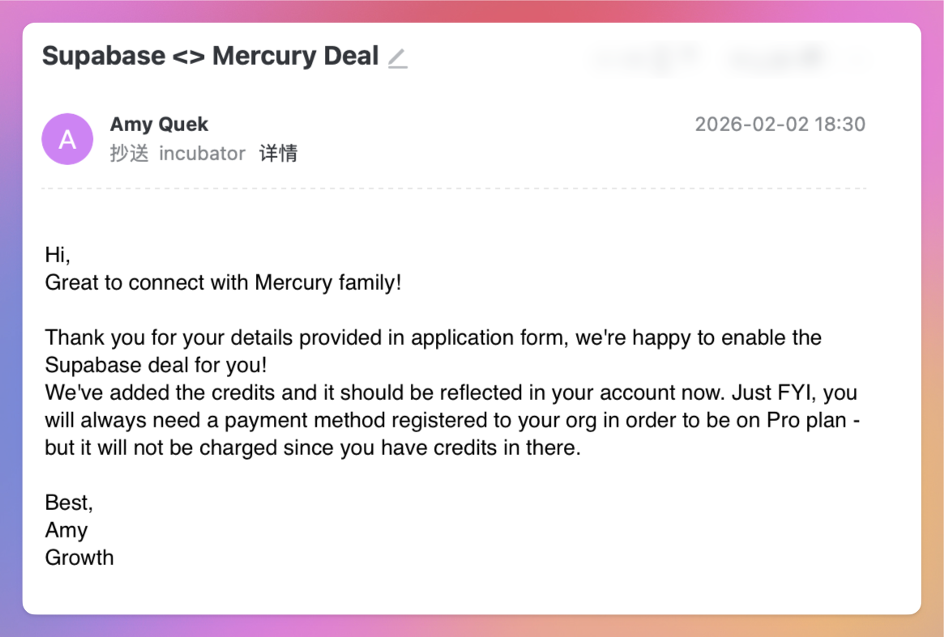Click the "Amy" signature line below "Best,"
The width and height of the screenshot is (944, 637).
(66, 530)
